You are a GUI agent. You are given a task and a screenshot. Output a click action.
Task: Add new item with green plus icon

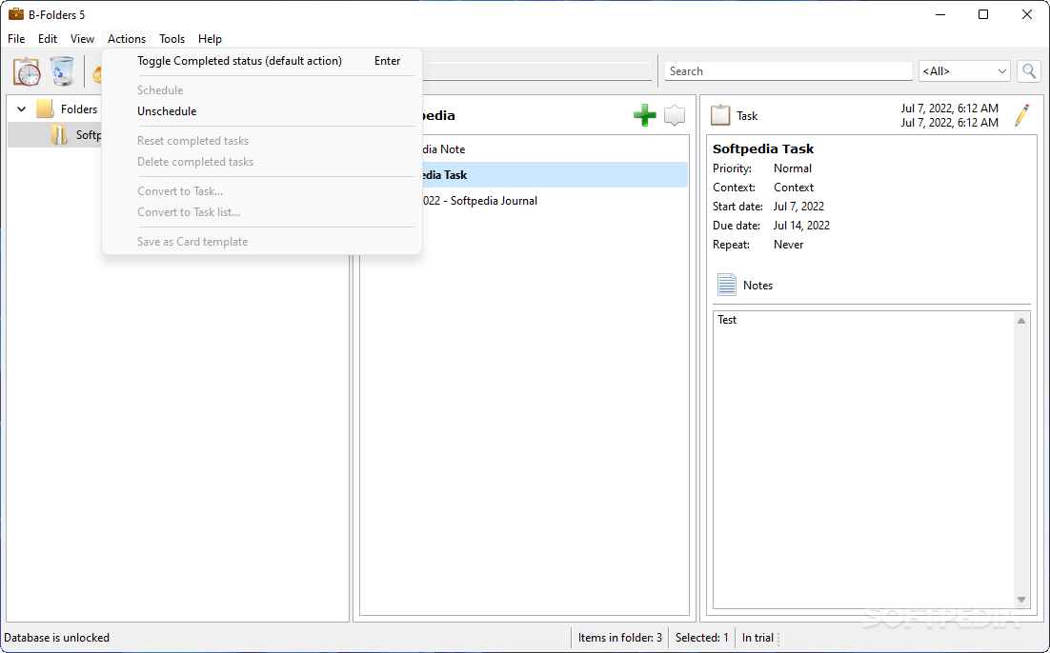tap(644, 115)
